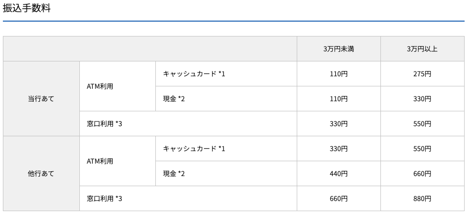The width and height of the screenshot is (467, 214).
Task: Click 現金 *2 under 当行あて
Action: (x=174, y=99)
